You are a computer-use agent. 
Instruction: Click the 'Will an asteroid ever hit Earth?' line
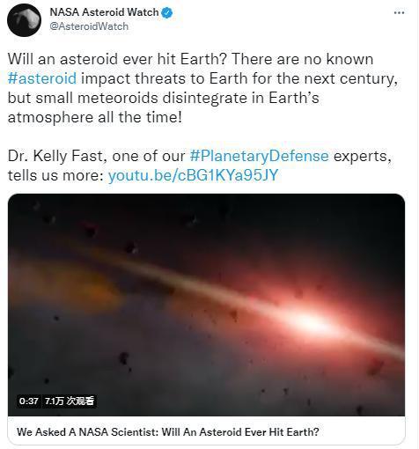(117, 59)
